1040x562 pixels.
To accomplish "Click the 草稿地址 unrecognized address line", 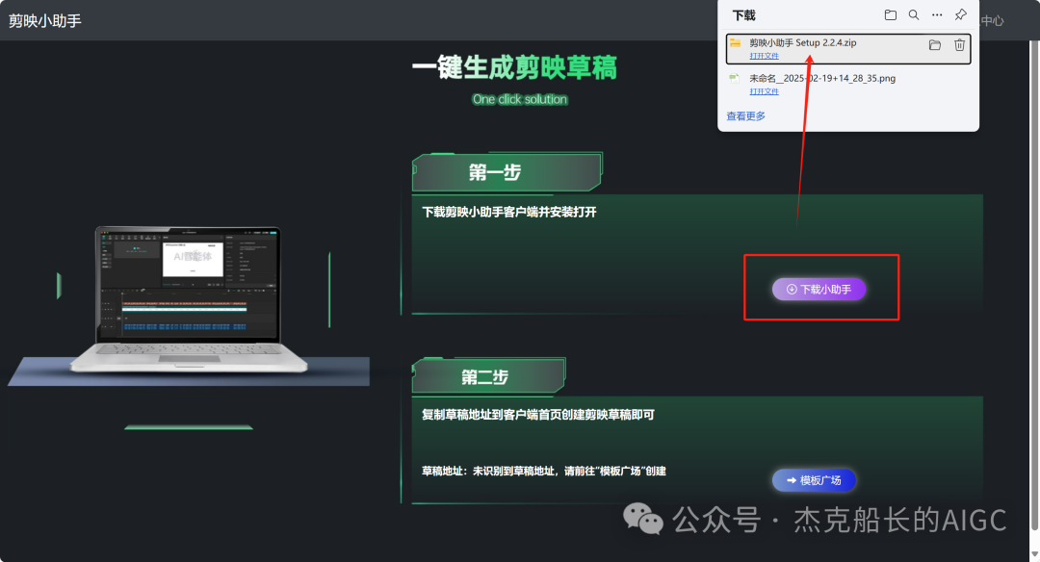I will tap(544, 472).
